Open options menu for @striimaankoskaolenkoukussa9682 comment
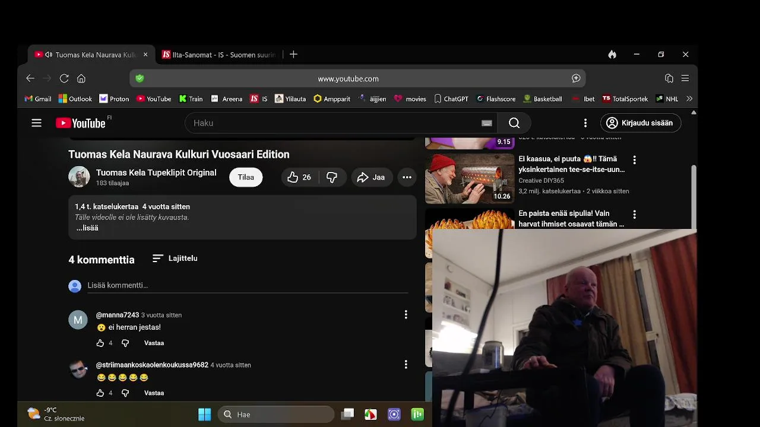Screen dimensions: 760x427 click(406, 364)
